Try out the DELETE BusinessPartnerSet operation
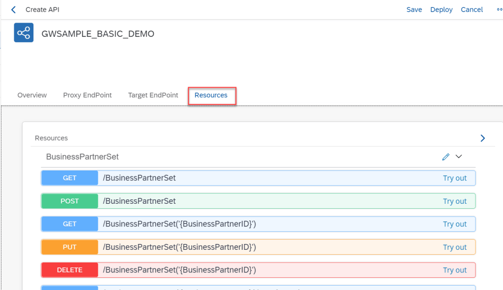Image resolution: width=503 pixels, height=290 pixels. click(454, 270)
